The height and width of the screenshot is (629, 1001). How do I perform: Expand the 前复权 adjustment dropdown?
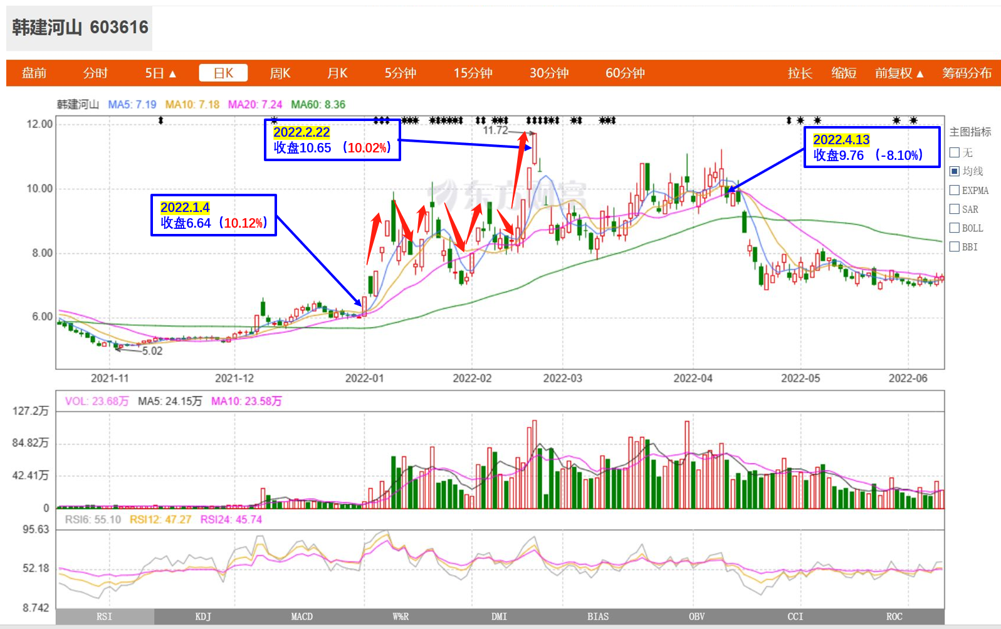click(x=899, y=73)
